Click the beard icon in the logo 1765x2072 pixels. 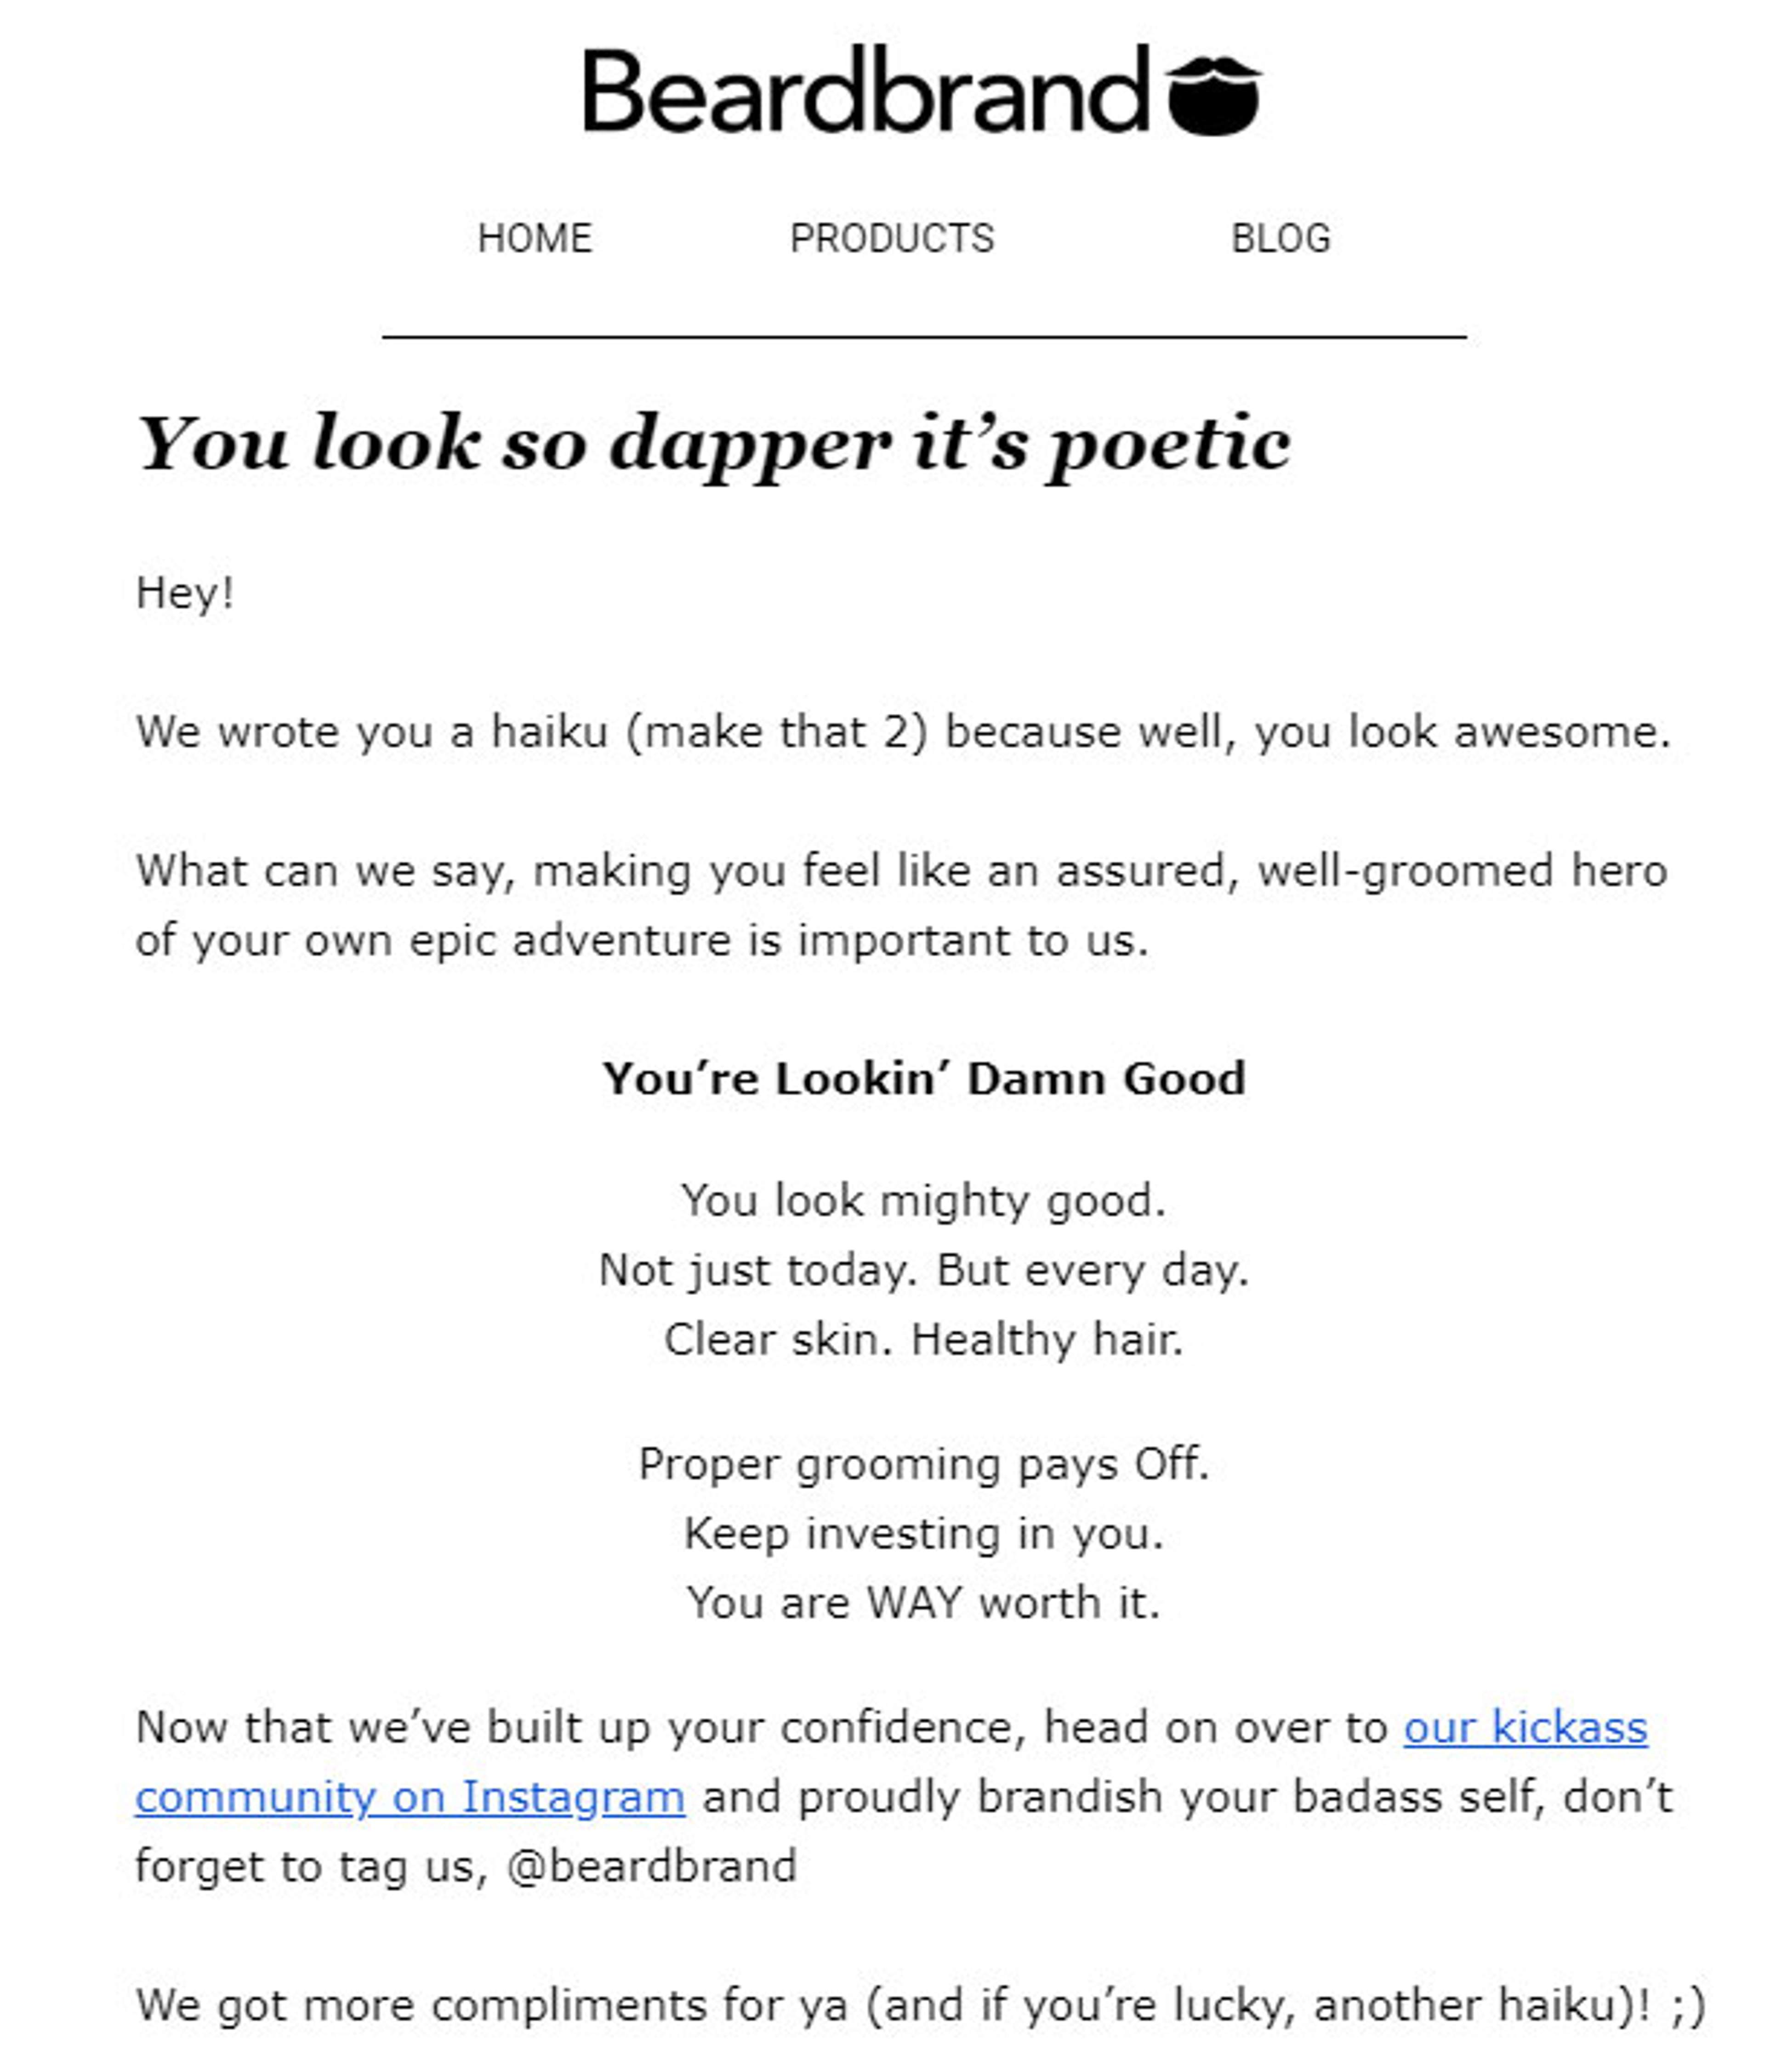(x=1213, y=95)
